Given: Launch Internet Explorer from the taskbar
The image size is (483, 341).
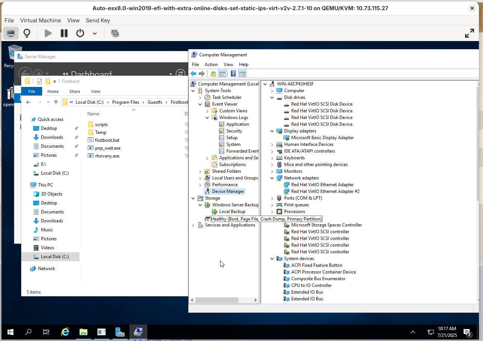Looking at the screenshot, I should point(65,332).
